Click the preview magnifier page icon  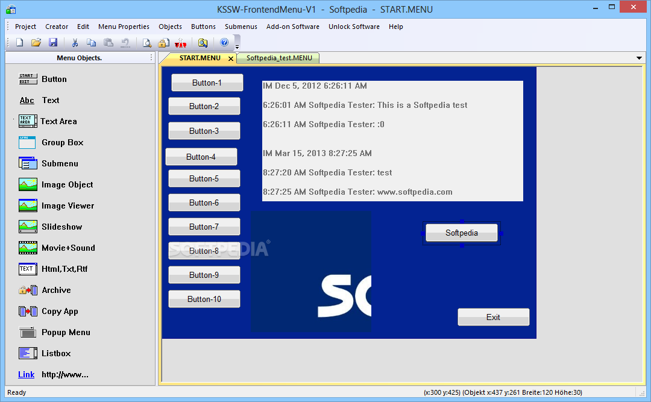(x=147, y=42)
